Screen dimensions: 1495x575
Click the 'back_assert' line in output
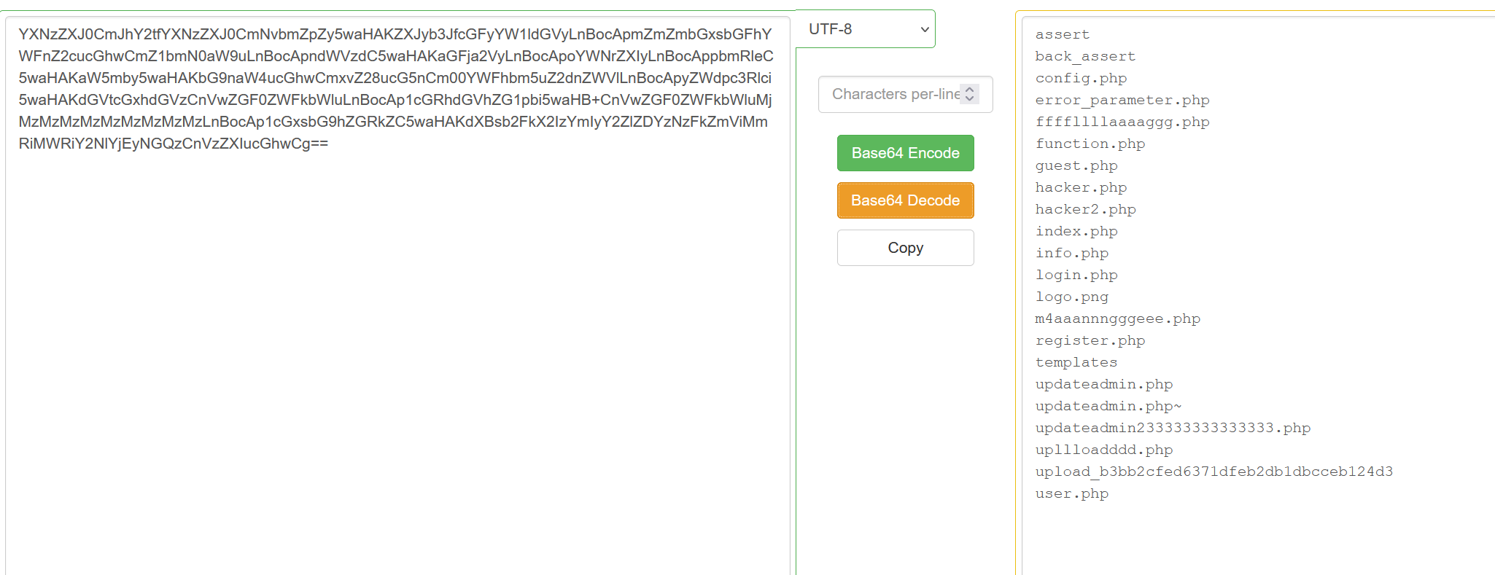click(1085, 56)
